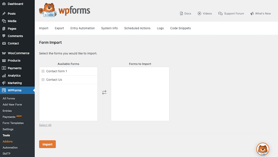Image resolution: width=278 pixels, height=157 pixels.
Task: Open the Logs tab
Action: click(x=160, y=28)
